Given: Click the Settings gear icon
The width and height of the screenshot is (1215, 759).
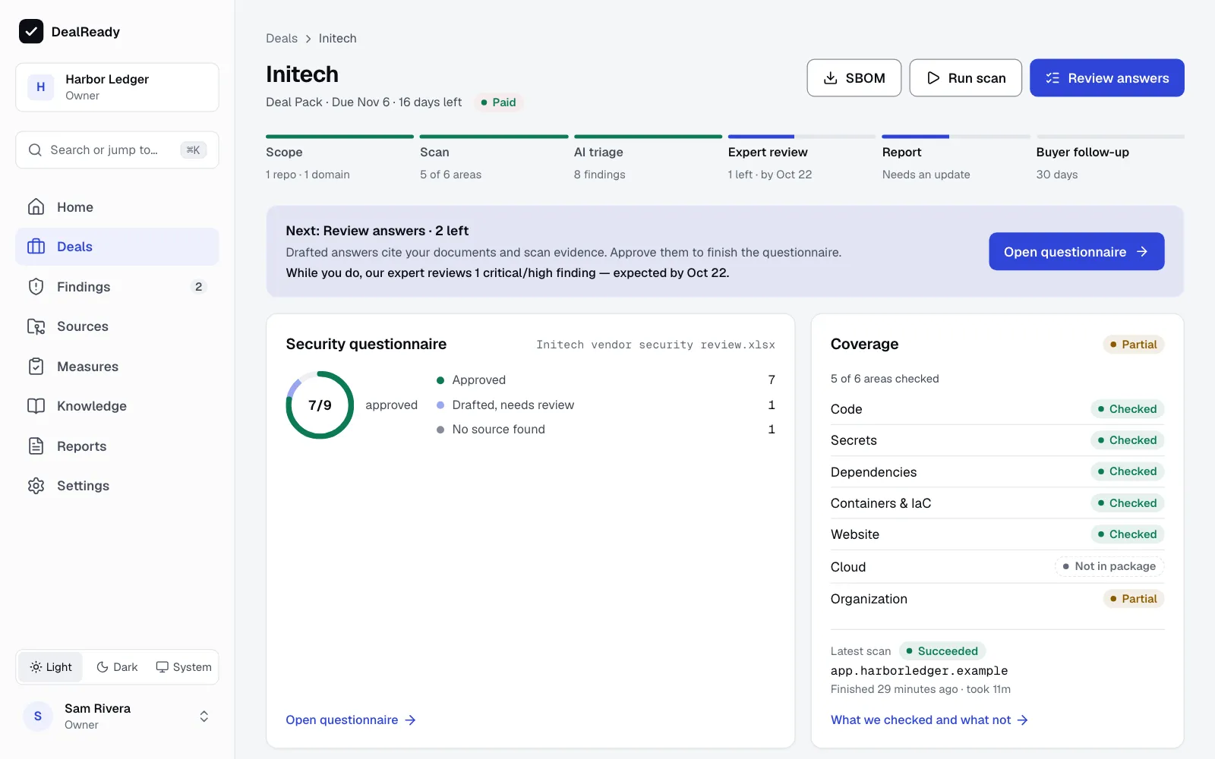Looking at the screenshot, I should 36,486.
